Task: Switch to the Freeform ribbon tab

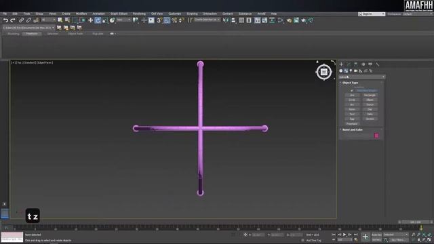Action: tap(32, 34)
